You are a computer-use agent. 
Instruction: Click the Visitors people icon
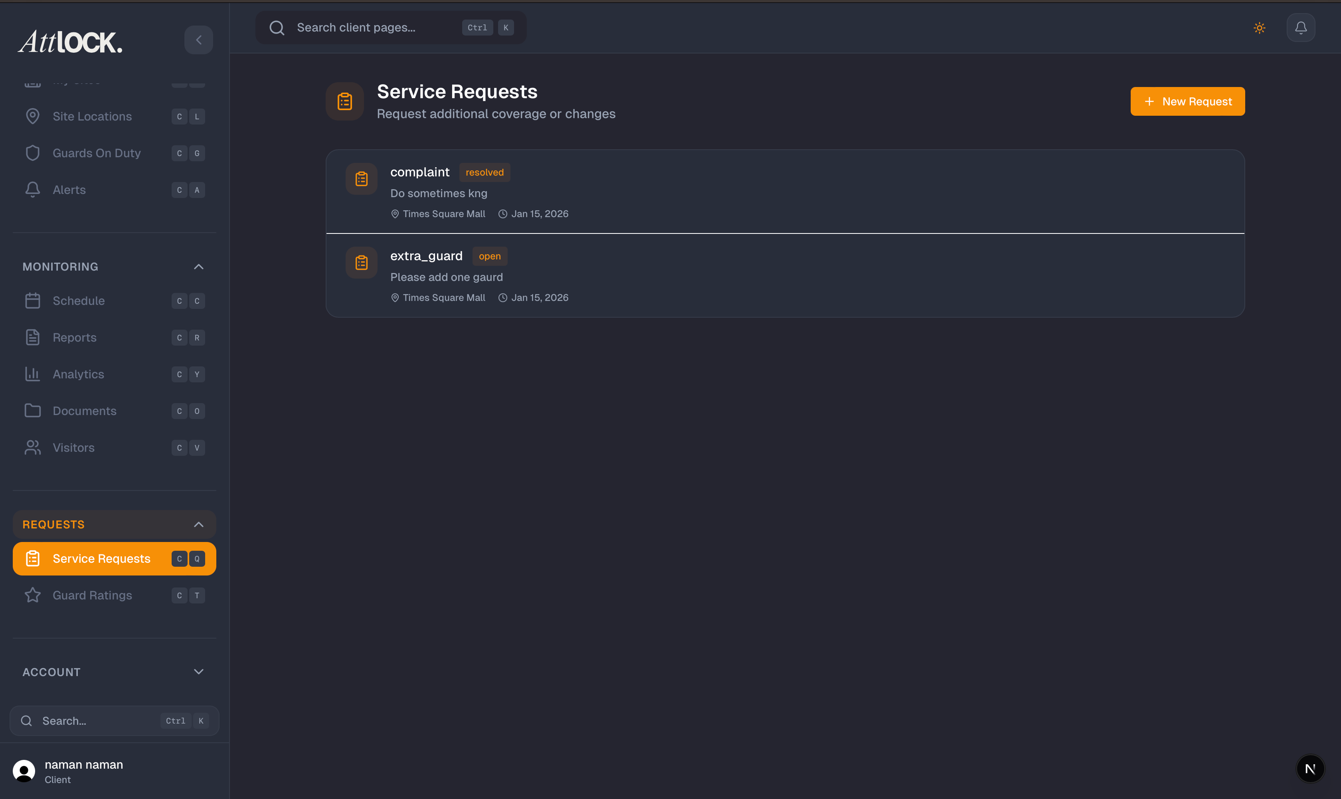(32, 447)
